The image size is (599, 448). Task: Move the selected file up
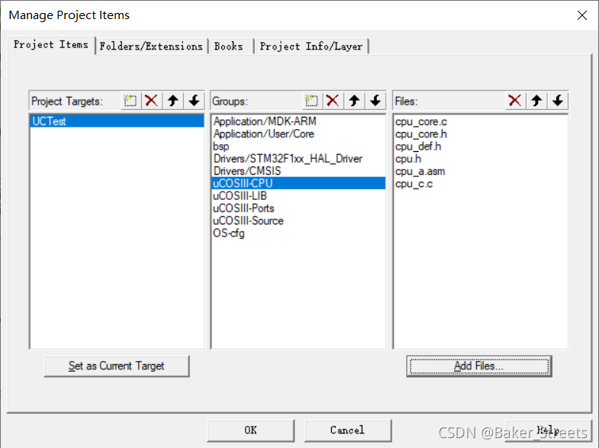[536, 101]
